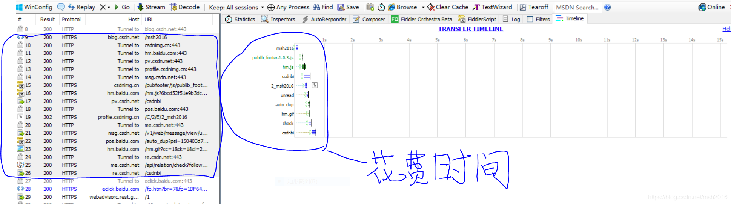Click lock icon of session 13

pos(20,69)
